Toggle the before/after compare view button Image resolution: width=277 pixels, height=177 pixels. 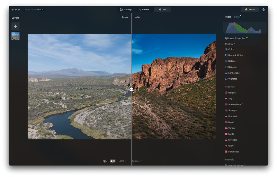113,161
